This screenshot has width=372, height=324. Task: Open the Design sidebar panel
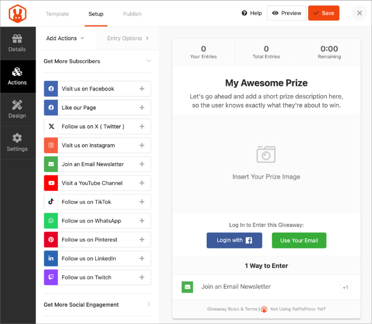17,109
